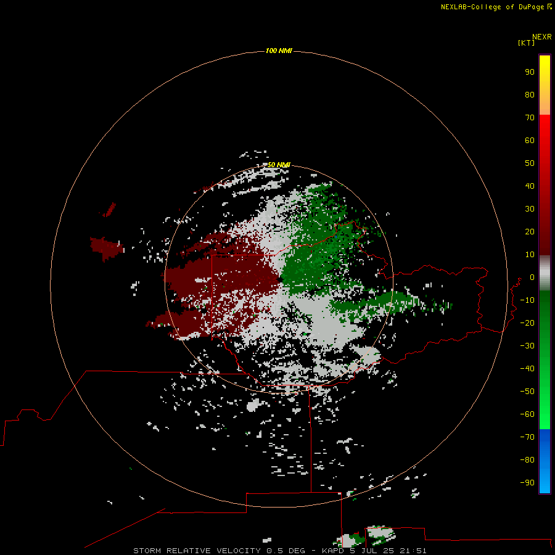Click the 50 value on the velocity scale
Image resolution: width=555 pixels, height=555 pixels.
530,163
